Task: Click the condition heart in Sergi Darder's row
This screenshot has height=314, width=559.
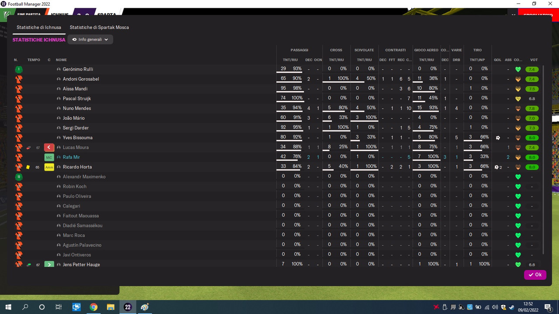Action: (x=518, y=128)
